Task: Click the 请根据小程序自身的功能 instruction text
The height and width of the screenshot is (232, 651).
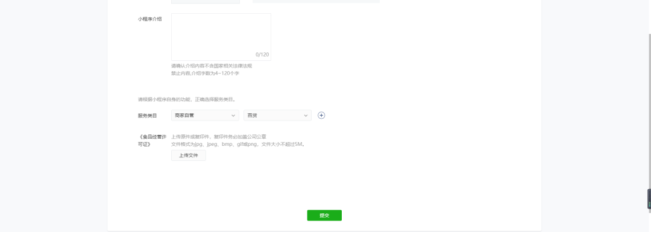Action: coord(187,99)
